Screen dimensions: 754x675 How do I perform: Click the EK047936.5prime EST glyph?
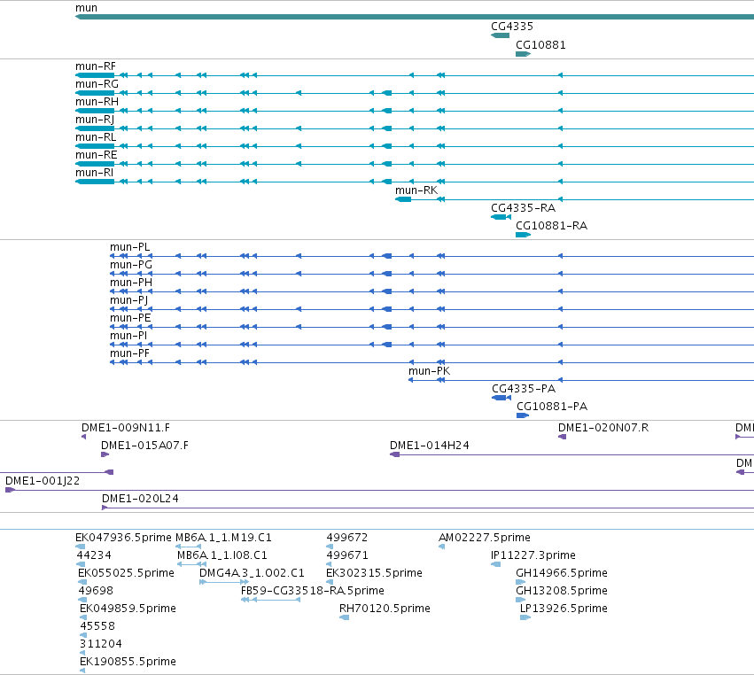[x=81, y=547]
